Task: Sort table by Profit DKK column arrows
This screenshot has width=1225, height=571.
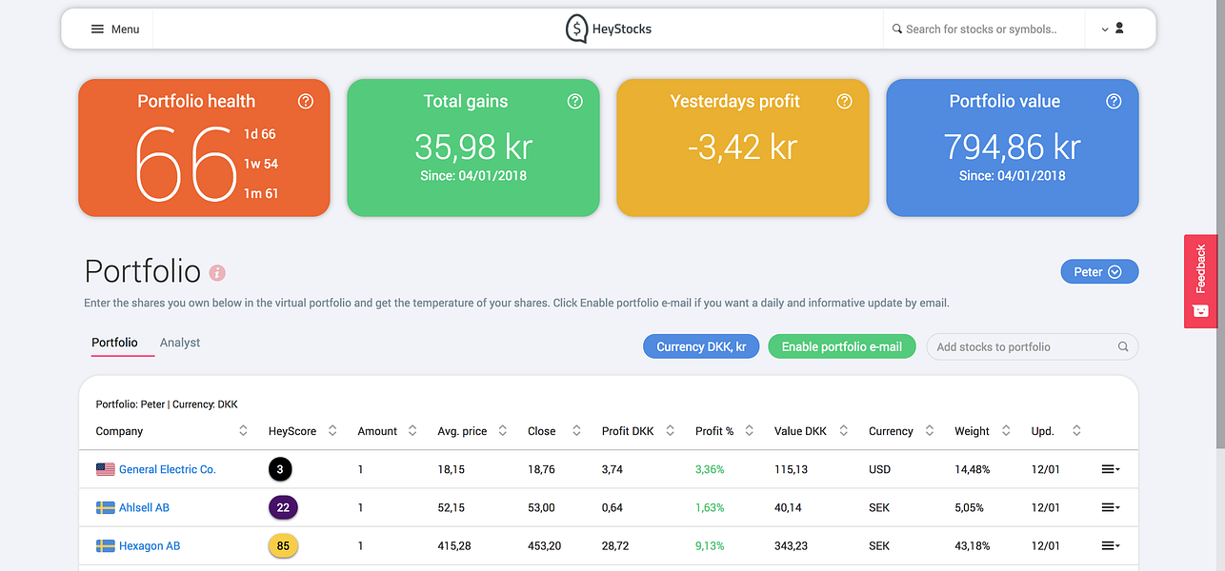Action: (x=670, y=431)
